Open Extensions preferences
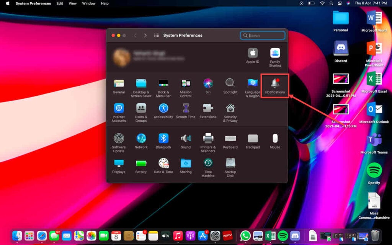 (208, 111)
